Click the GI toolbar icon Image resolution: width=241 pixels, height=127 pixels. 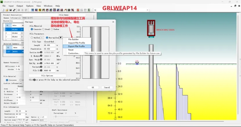point(36,10)
